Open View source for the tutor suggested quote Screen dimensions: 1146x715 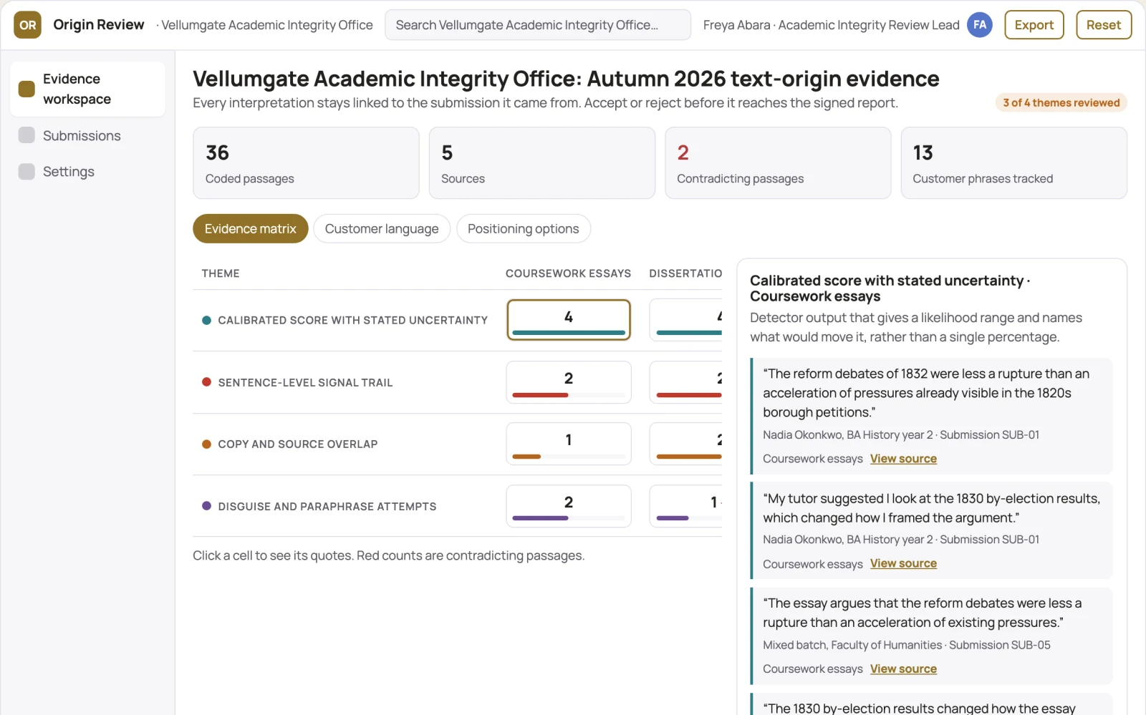[x=903, y=564]
